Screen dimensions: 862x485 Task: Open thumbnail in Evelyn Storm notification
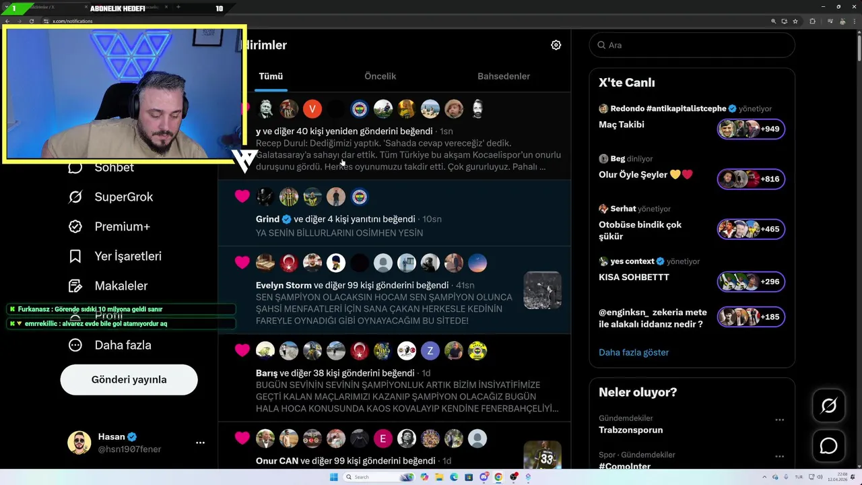542,290
